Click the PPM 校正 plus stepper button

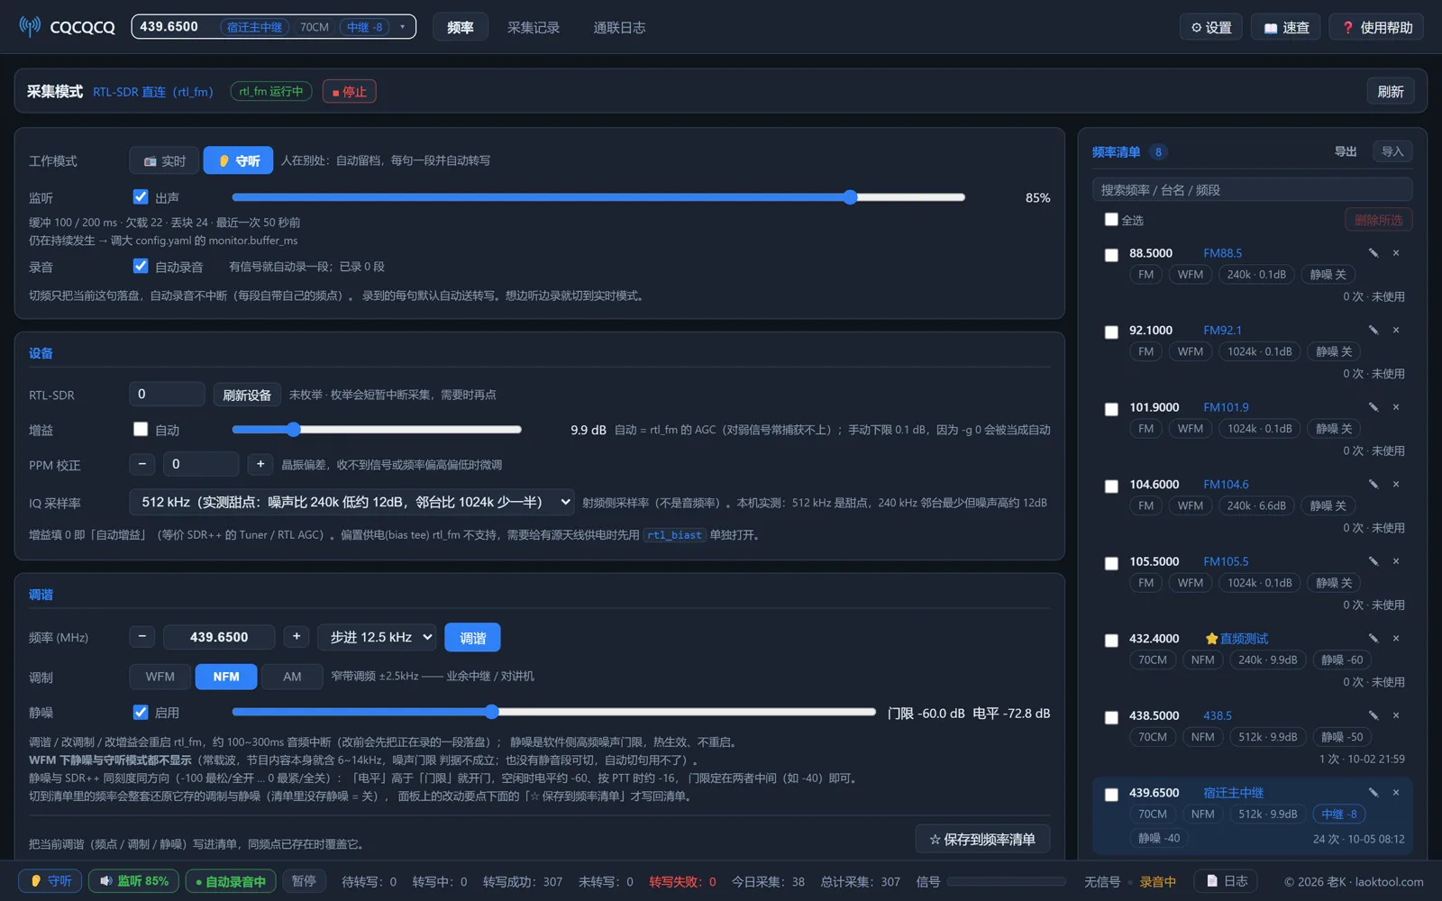260,464
